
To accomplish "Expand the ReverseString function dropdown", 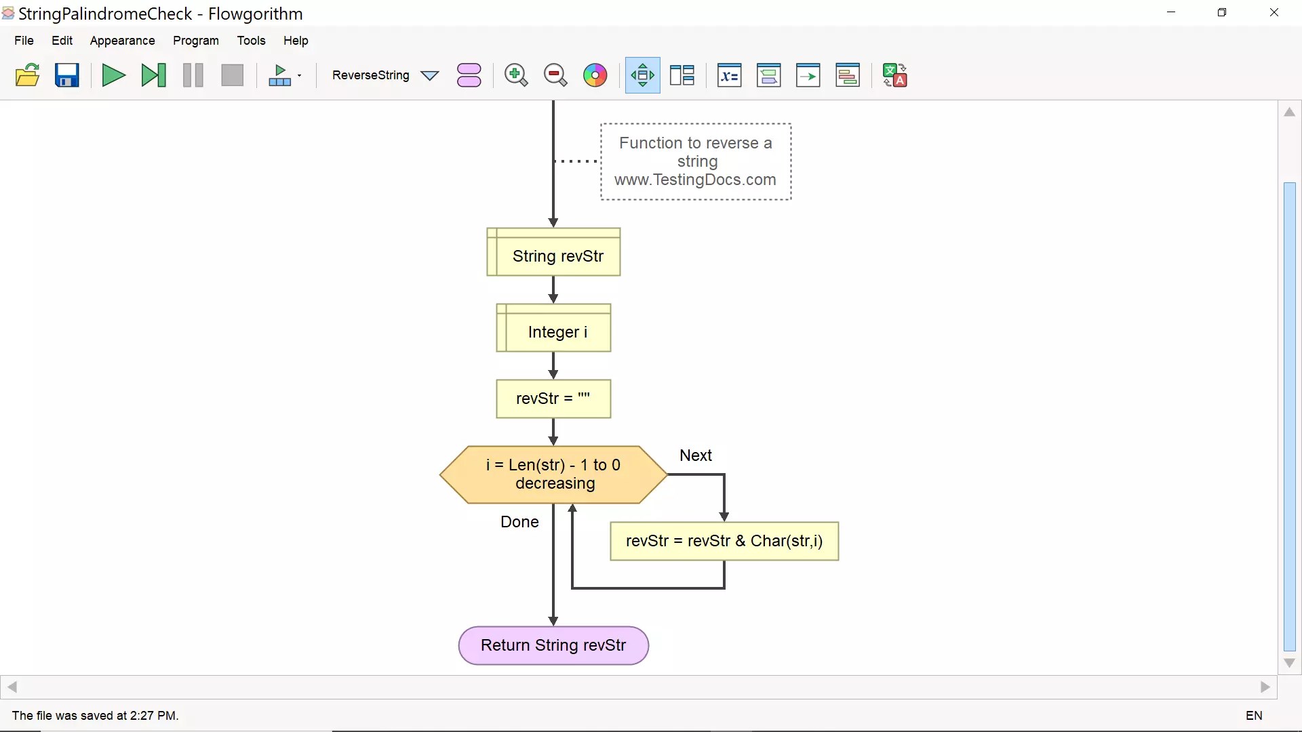I will tap(430, 75).
